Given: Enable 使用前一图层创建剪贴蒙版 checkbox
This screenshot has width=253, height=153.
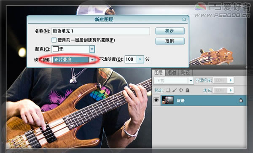Looking at the screenshot, I should [x=54, y=40].
